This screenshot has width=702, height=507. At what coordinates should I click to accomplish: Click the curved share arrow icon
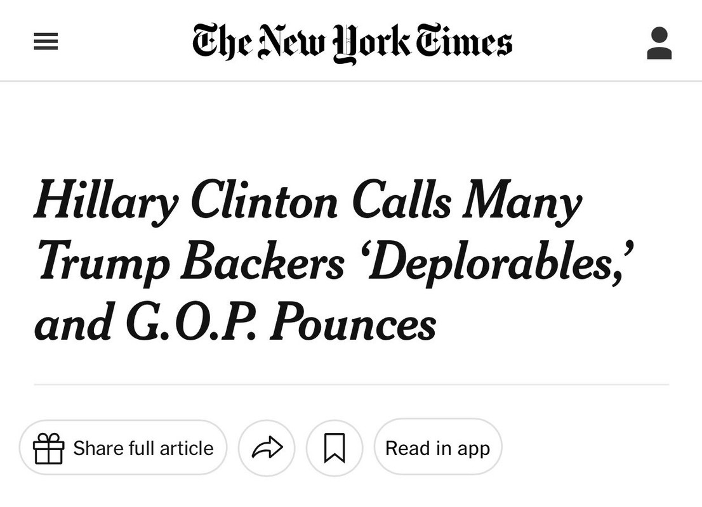coord(267,448)
